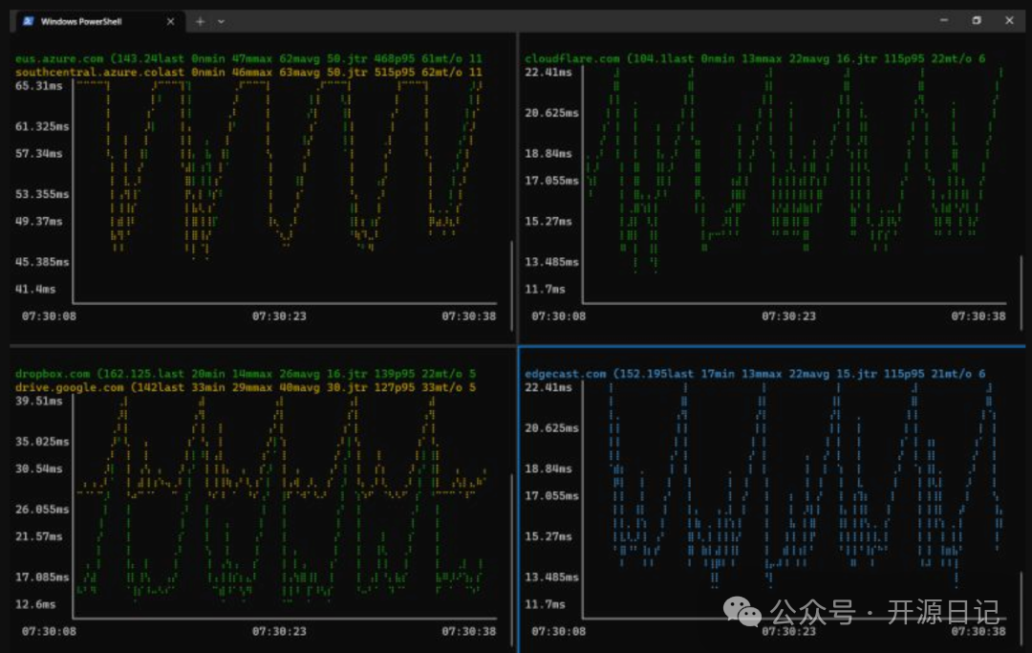The width and height of the screenshot is (1032, 653).
Task: Close the terminal window
Action: click(x=1009, y=20)
